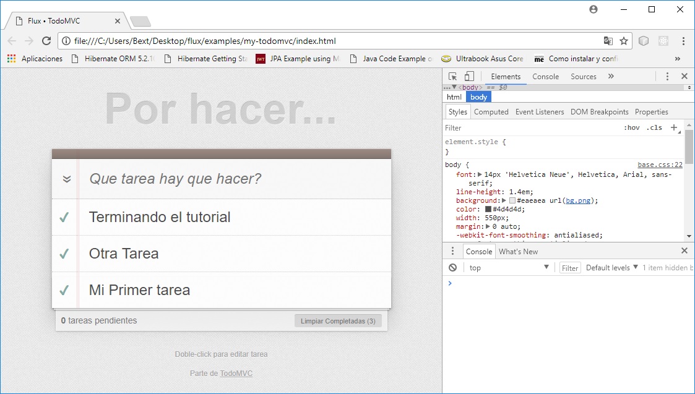Mark 'Otra Tarea' as incomplete

64,254
